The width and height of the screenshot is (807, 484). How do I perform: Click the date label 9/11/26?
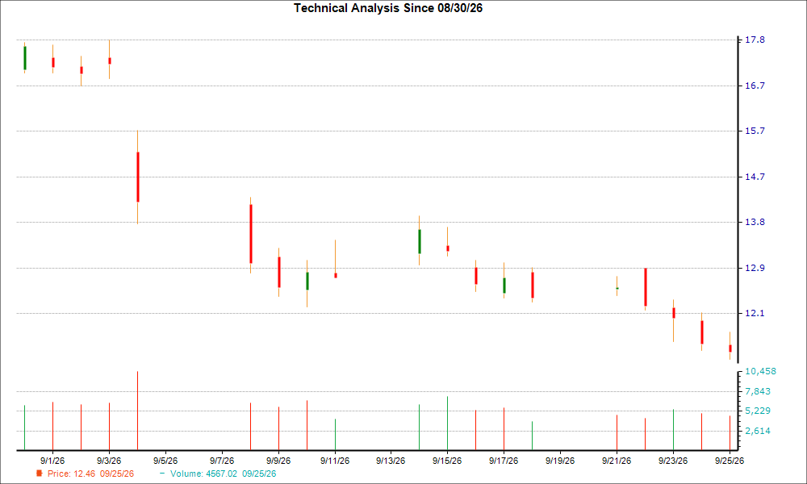[335, 461]
